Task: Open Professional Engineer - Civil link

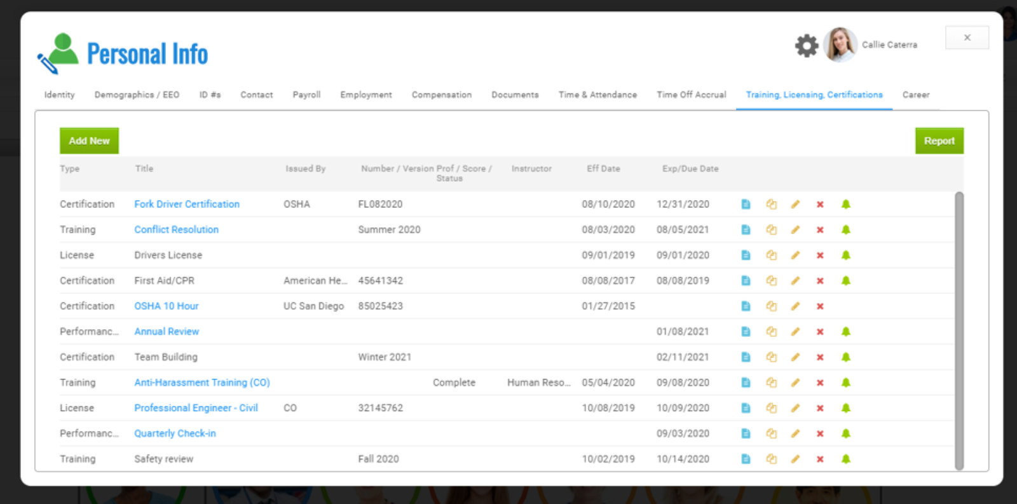Action: pyautogui.click(x=196, y=407)
